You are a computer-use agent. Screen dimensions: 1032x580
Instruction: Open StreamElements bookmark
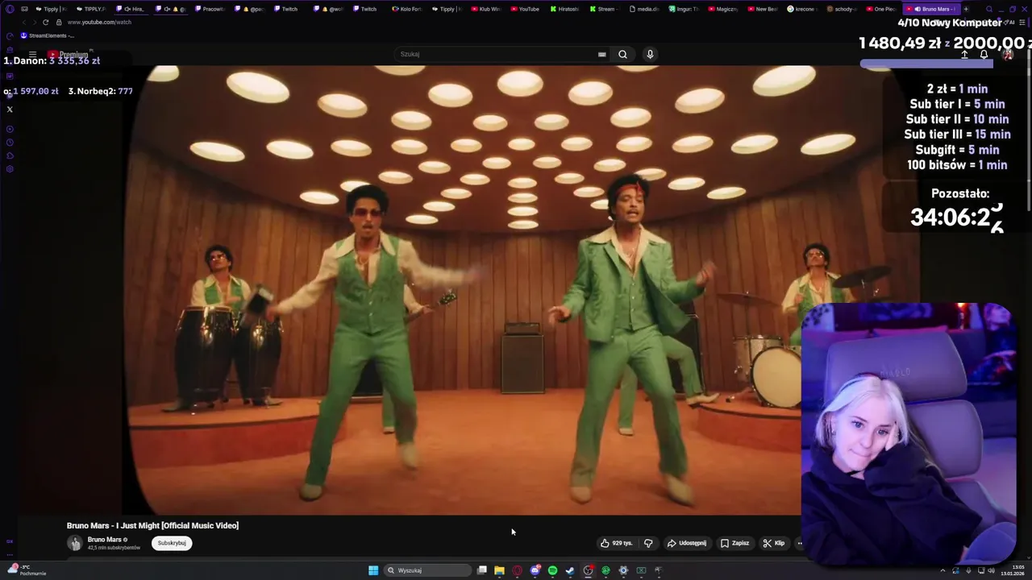(x=47, y=35)
